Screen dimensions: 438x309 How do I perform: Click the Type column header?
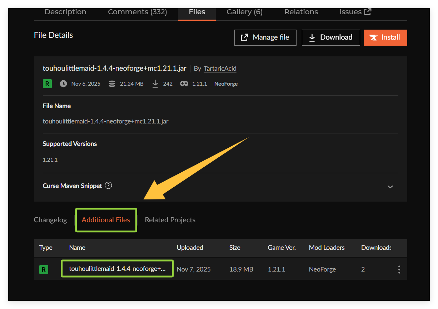click(46, 248)
